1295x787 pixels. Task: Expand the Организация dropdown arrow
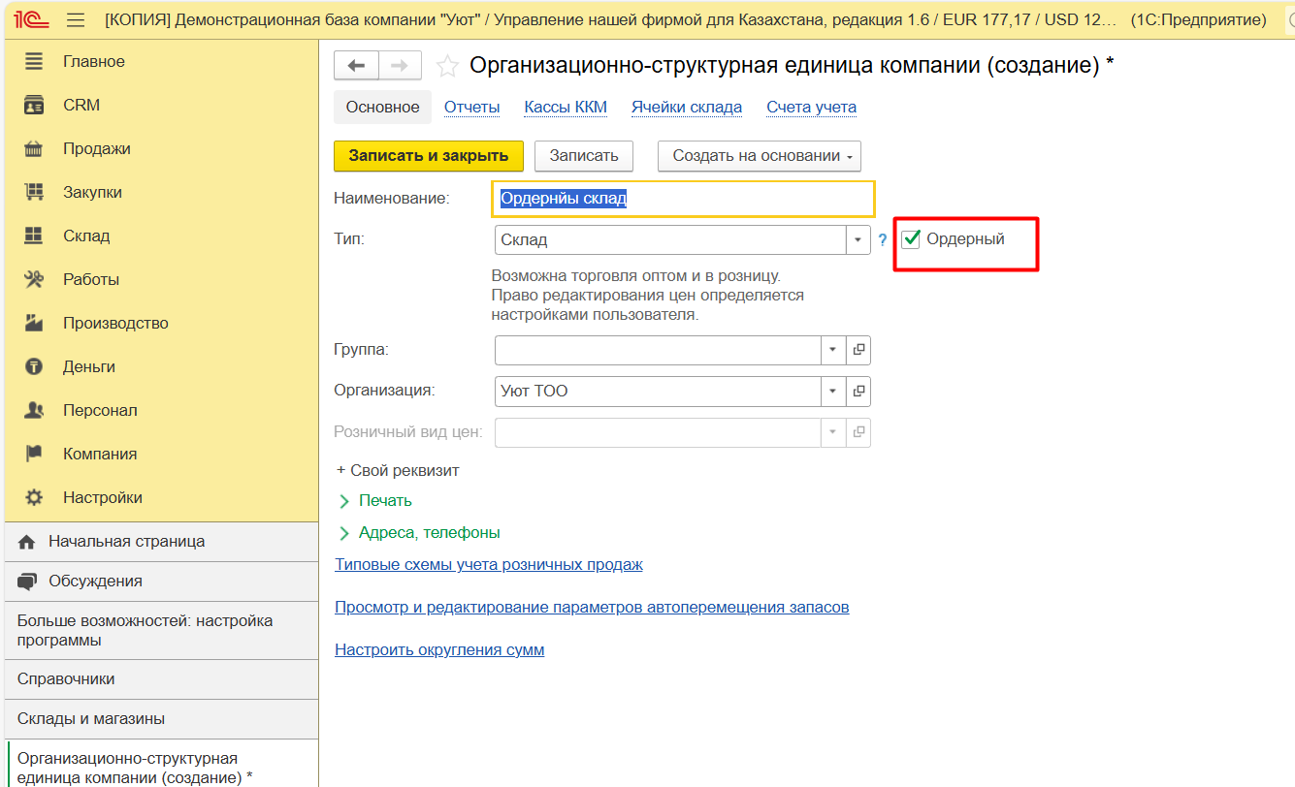pyautogui.click(x=833, y=392)
